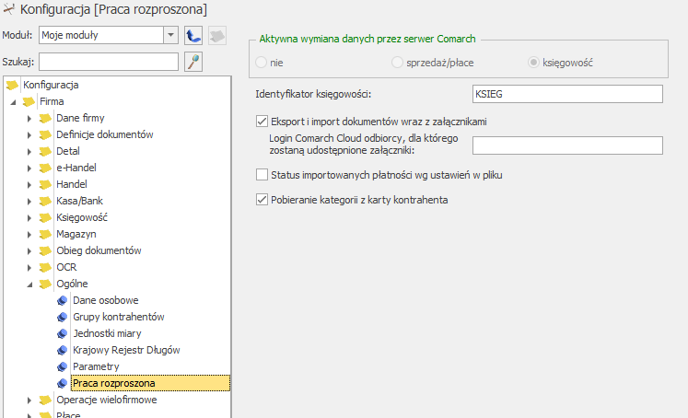The width and height of the screenshot is (688, 418).
Task: Click the Szukaj search text box
Action: click(x=108, y=62)
